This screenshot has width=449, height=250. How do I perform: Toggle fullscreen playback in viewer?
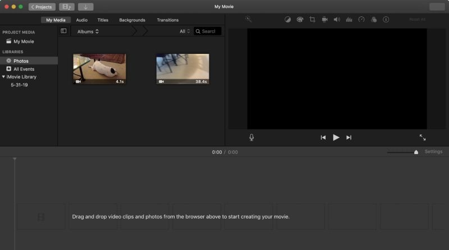click(x=423, y=137)
